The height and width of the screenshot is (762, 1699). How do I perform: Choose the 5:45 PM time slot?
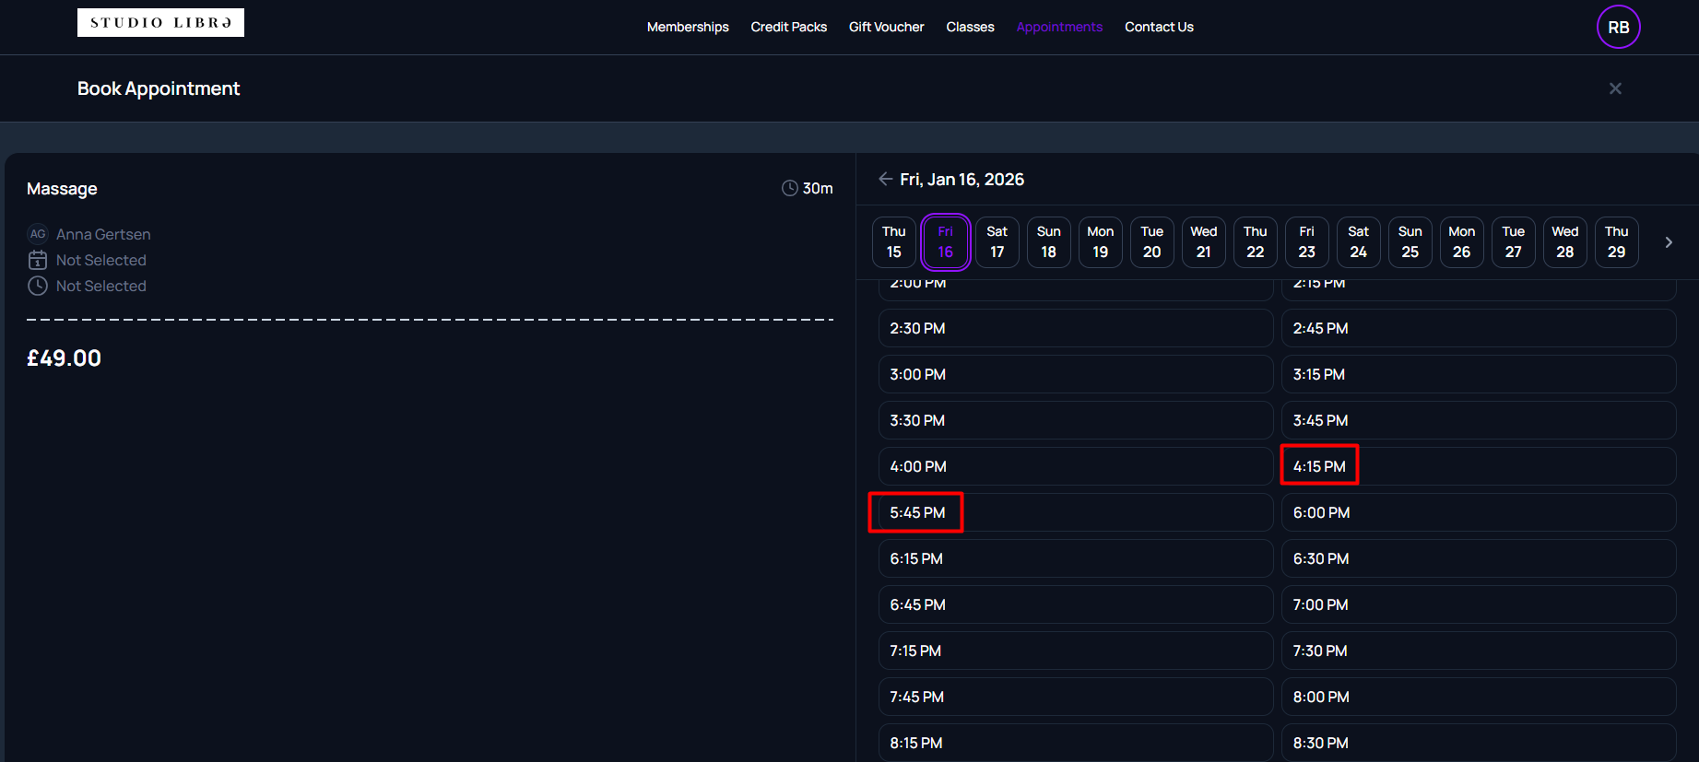click(1076, 512)
